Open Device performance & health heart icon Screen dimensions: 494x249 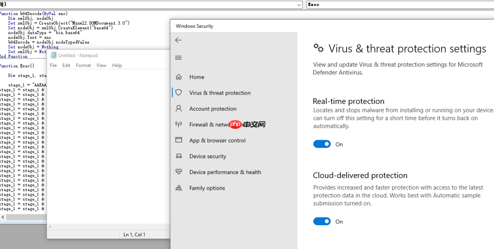point(179,172)
